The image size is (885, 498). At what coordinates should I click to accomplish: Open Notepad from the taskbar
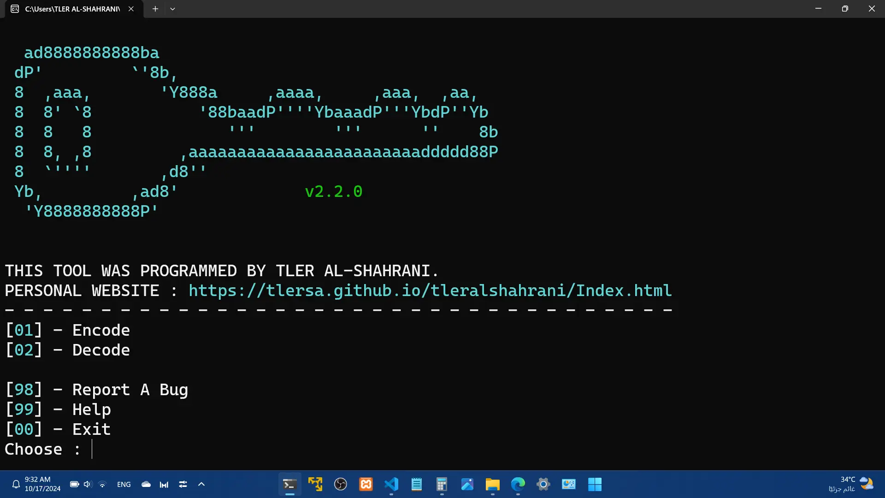click(417, 484)
